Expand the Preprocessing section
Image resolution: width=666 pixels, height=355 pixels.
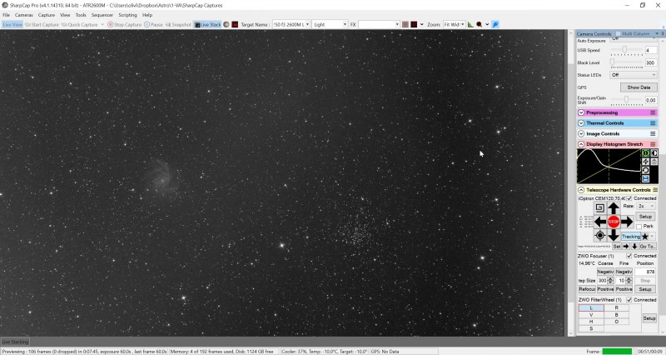pos(581,112)
